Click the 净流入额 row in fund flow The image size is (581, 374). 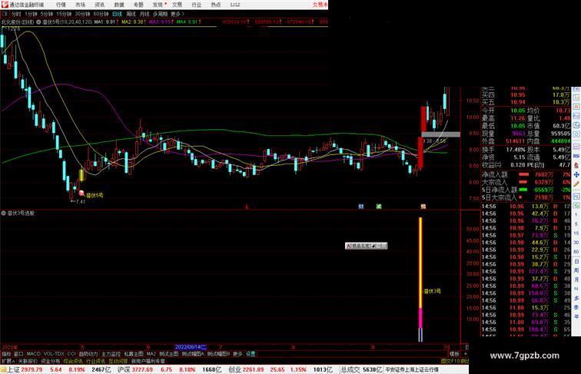(526, 174)
